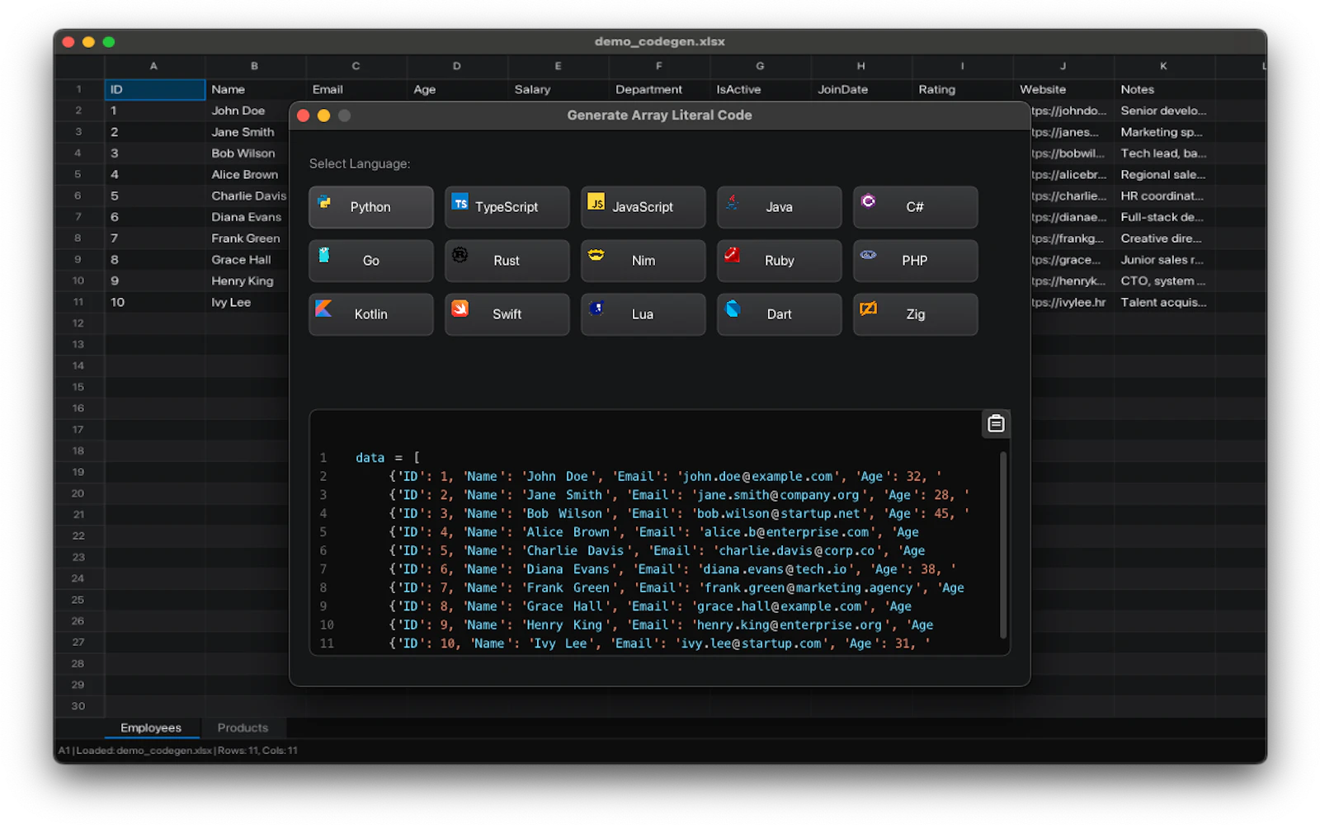Image resolution: width=1320 pixels, height=825 pixels.
Task: Click the CTO, system notes cell
Action: [1164, 280]
